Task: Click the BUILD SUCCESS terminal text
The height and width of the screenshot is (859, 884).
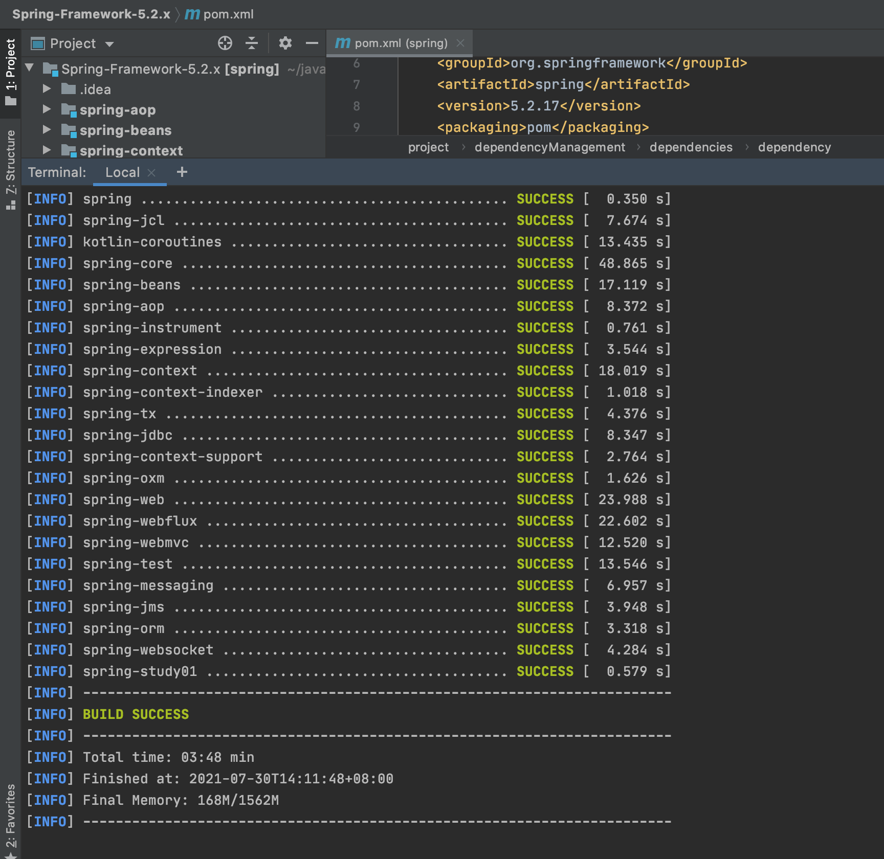Action: 136,714
